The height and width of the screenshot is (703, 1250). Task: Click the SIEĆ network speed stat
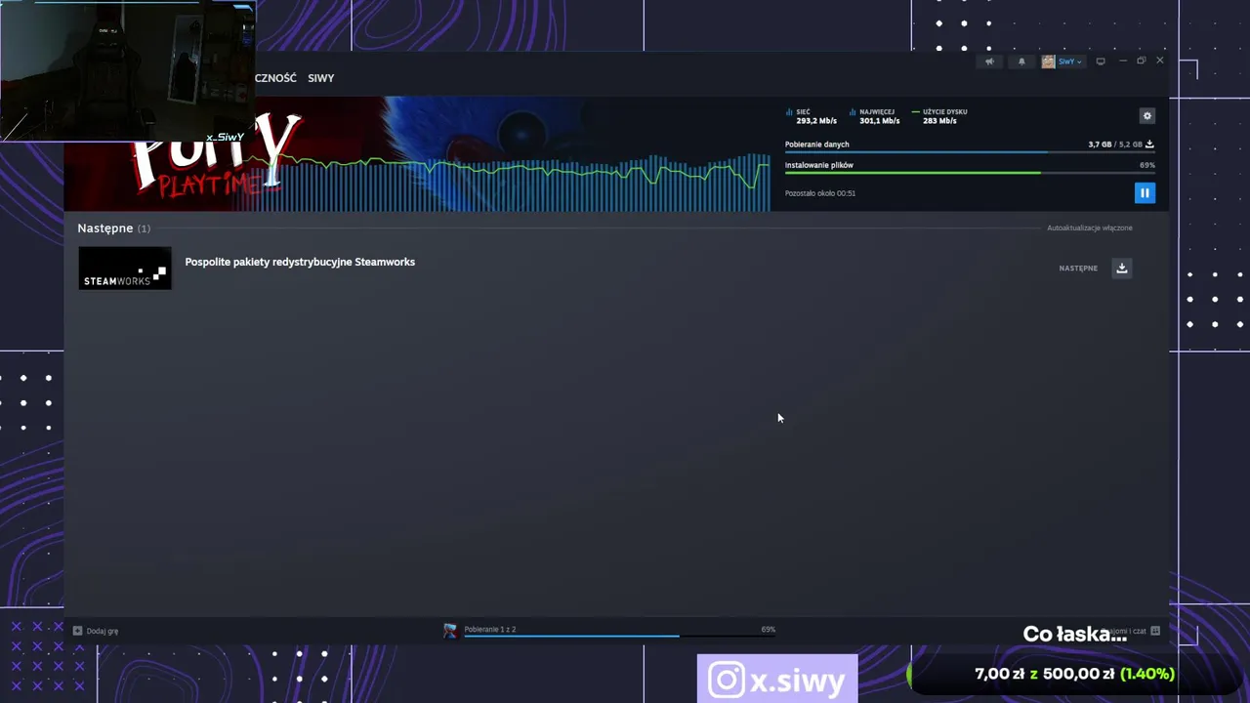click(x=812, y=116)
